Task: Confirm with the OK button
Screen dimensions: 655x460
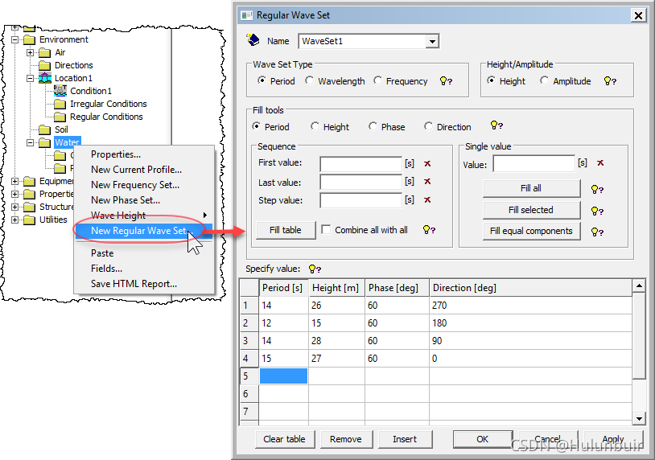Action: [x=482, y=439]
